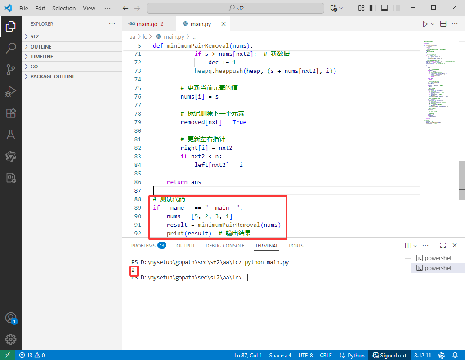The height and width of the screenshot is (360, 465).
Task: Open terminal panel More Actions ellipsis
Action: point(425,245)
